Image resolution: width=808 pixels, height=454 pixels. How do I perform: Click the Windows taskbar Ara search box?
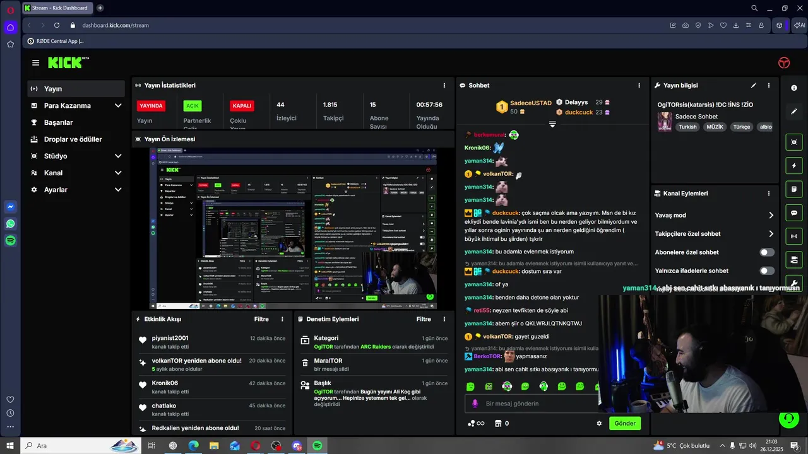point(81,446)
